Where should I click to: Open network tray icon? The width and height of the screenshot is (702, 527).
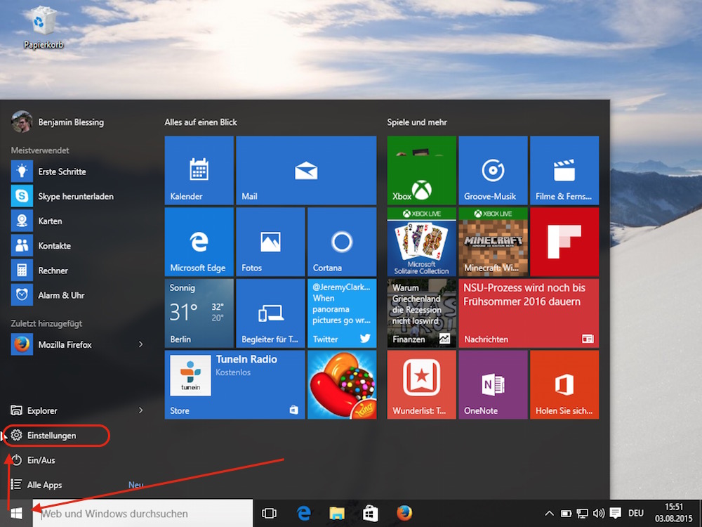582,513
